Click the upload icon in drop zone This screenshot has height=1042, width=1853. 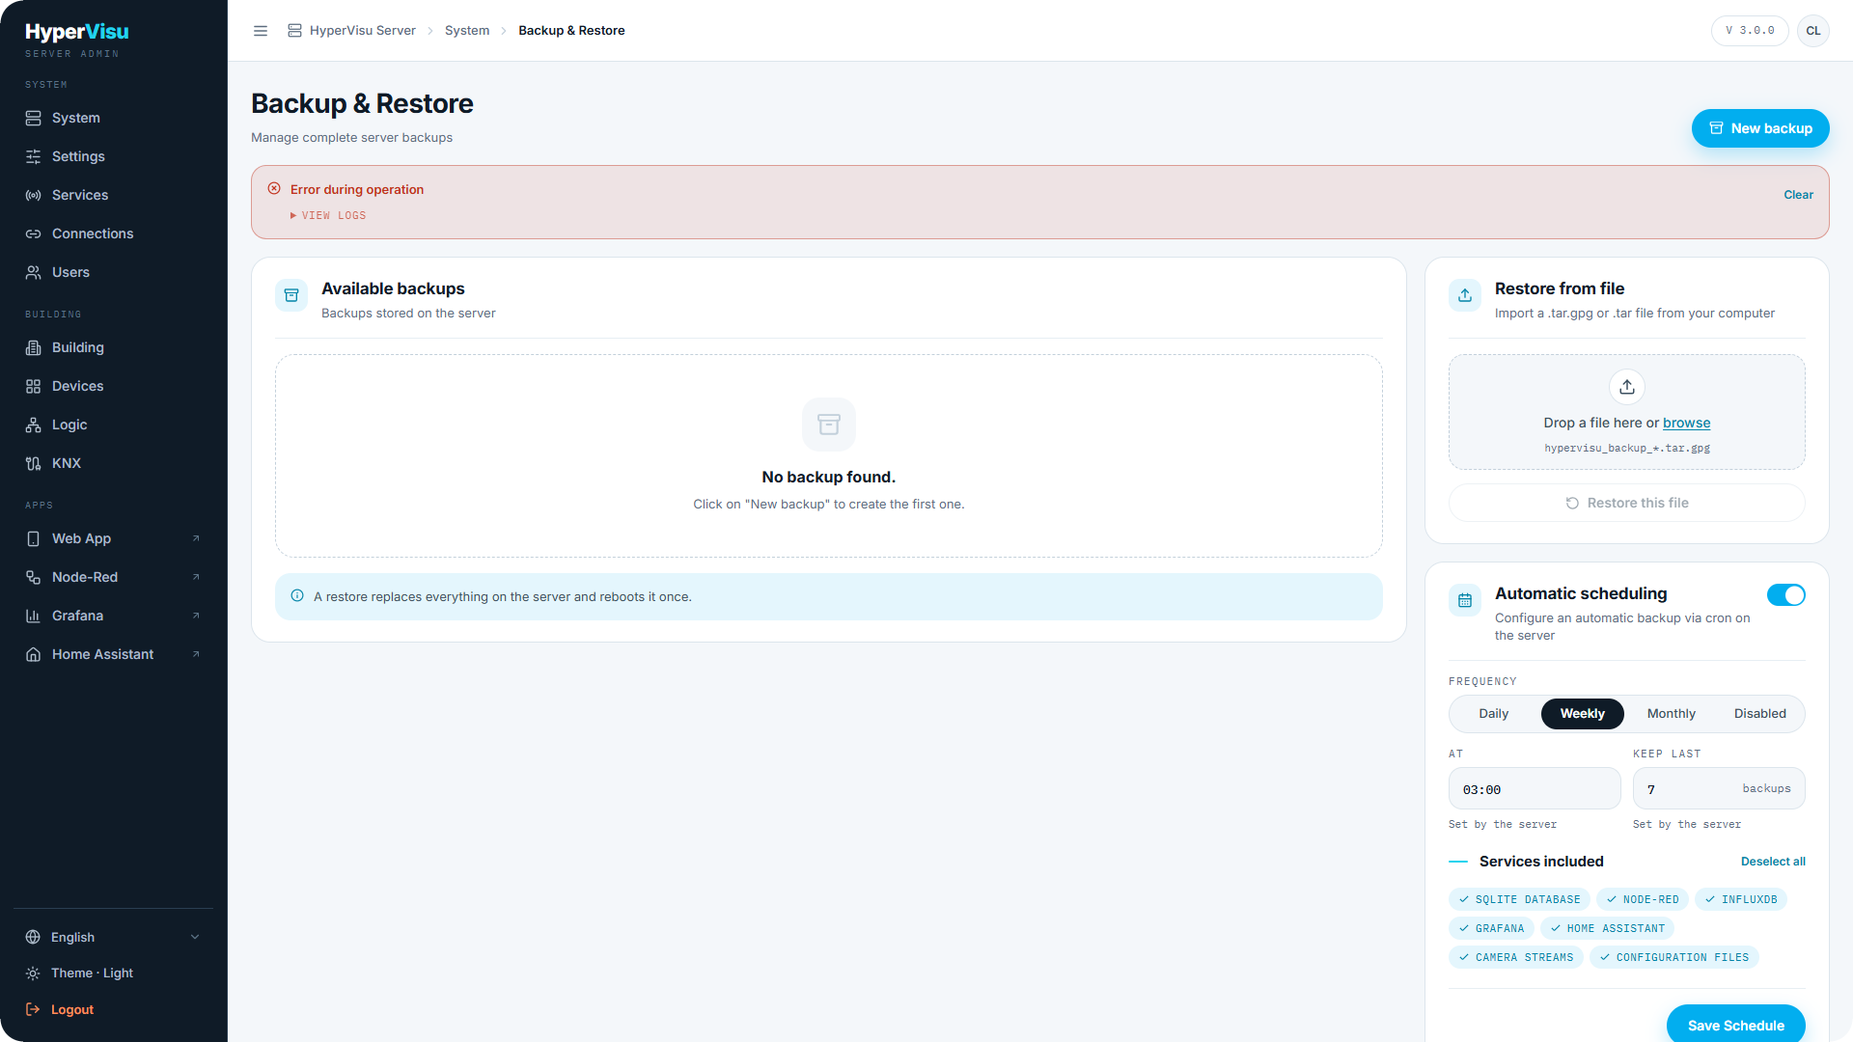1627,387
